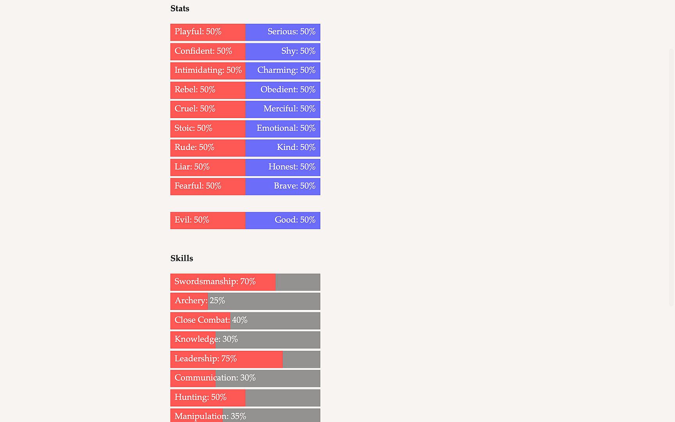Select the Kind 50% blue segment
Image resolution: width=675 pixels, height=422 pixels.
pos(283,148)
